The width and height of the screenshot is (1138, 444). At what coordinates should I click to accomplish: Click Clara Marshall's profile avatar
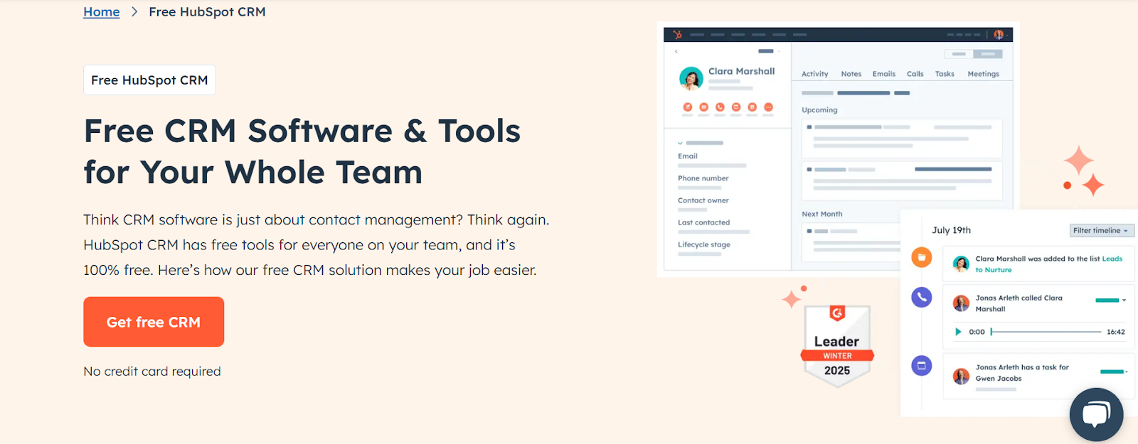(x=691, y=78)
